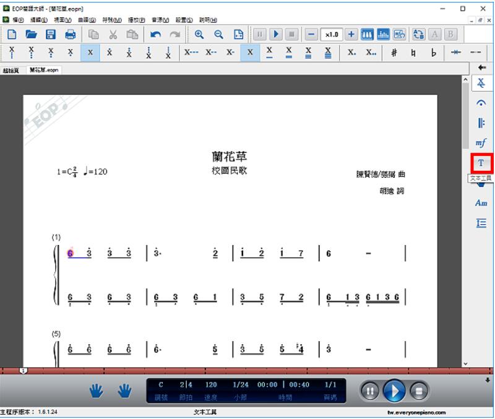This screenshot has height=419, width=495.
Task: Toggle the spectrum waveform display
Action: [x=383, y=34]
